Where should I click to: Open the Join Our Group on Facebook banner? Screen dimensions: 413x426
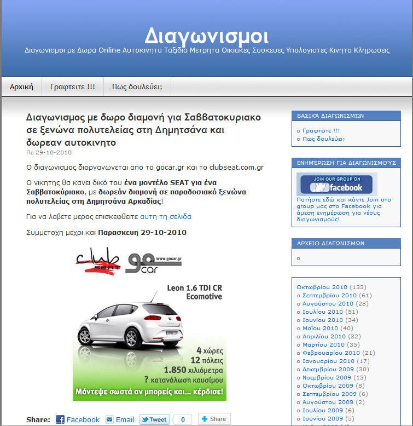click(x=337, y=184)
